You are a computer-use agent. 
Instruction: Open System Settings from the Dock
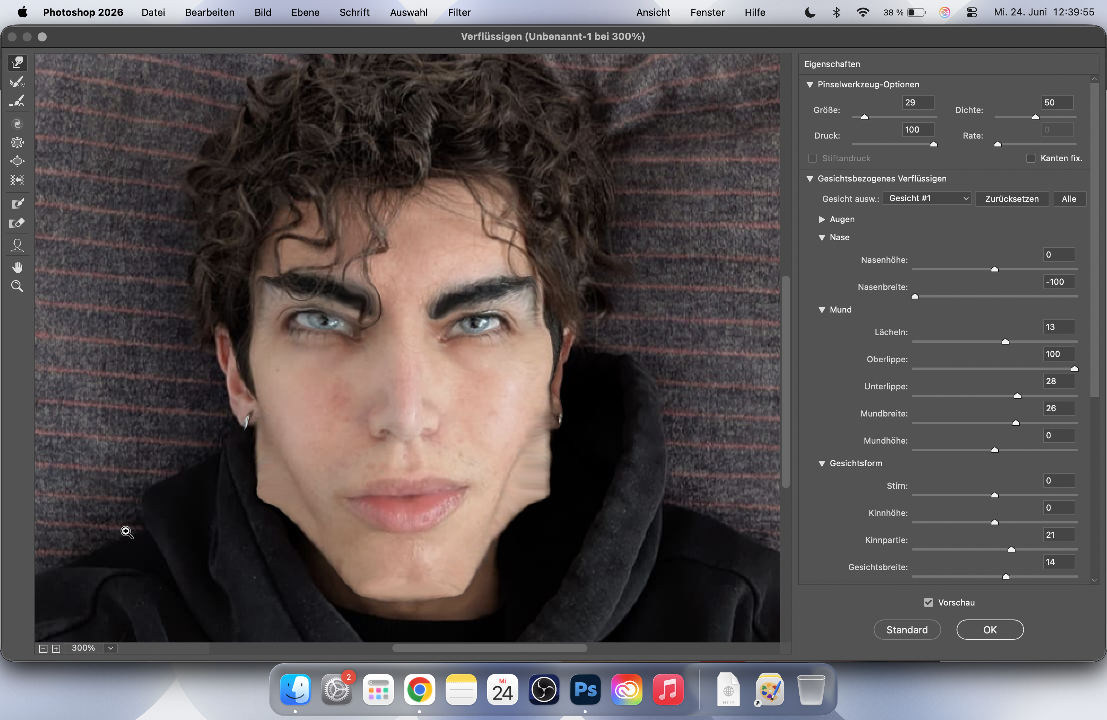(x=337, y=689)
